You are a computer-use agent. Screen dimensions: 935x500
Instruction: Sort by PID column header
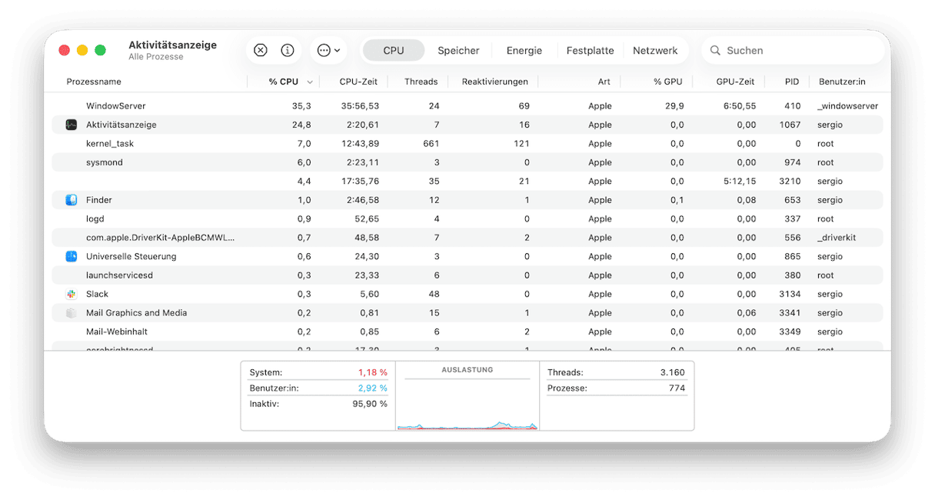tap(792, 82)
